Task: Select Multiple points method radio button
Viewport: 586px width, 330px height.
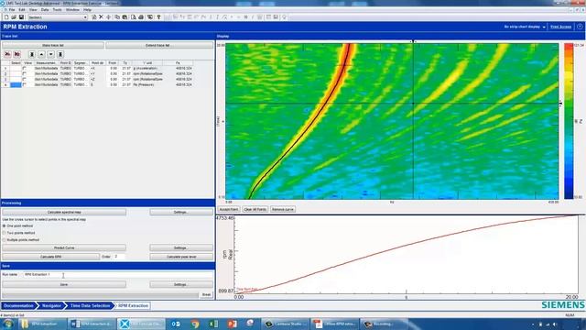Action: (5, 240)
